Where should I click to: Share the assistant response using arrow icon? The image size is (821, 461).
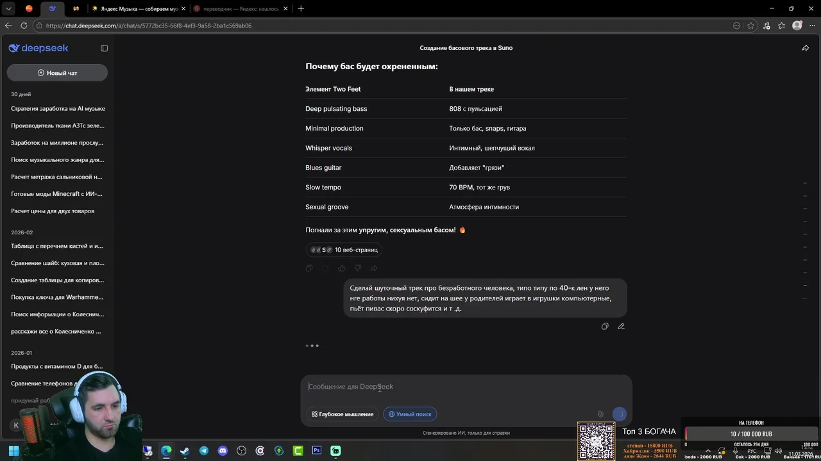[x=374, y=268]
